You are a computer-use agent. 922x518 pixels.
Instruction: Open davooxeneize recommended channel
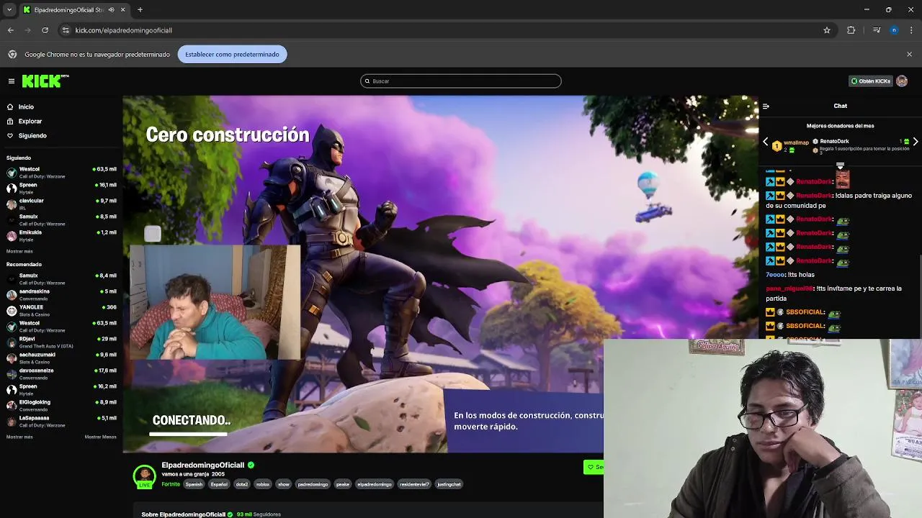pos(61,373)
